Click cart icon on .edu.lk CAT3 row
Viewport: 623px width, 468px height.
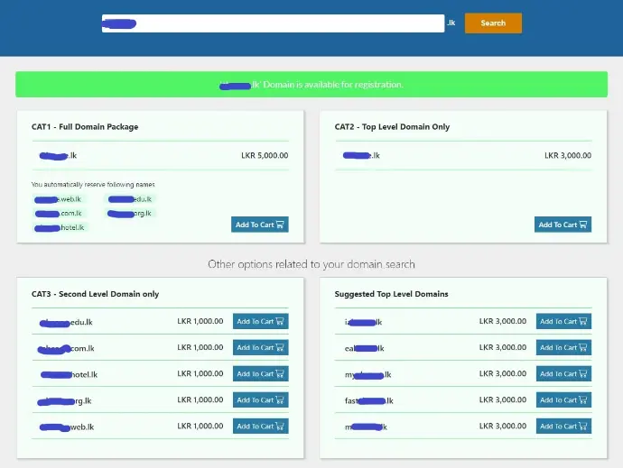(281, 321)
